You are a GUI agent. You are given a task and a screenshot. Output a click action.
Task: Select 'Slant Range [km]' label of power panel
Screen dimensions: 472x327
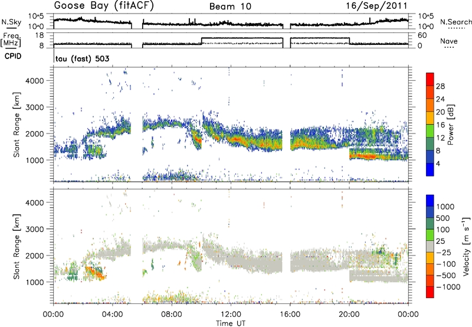pyautogui.click(x=17, y=125)
